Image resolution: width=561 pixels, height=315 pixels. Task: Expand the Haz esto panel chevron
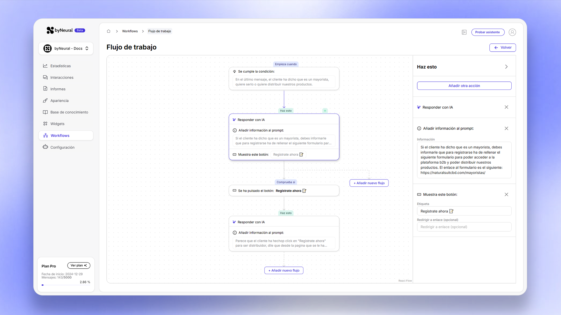tap(507, 66)
